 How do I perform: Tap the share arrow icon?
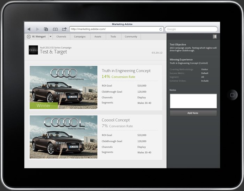coord(64,29)
